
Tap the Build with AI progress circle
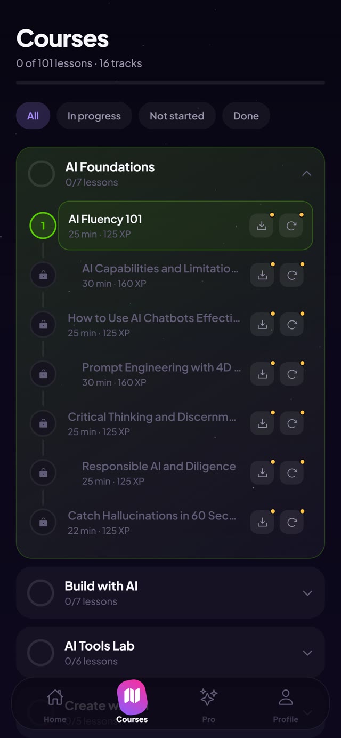40,593
